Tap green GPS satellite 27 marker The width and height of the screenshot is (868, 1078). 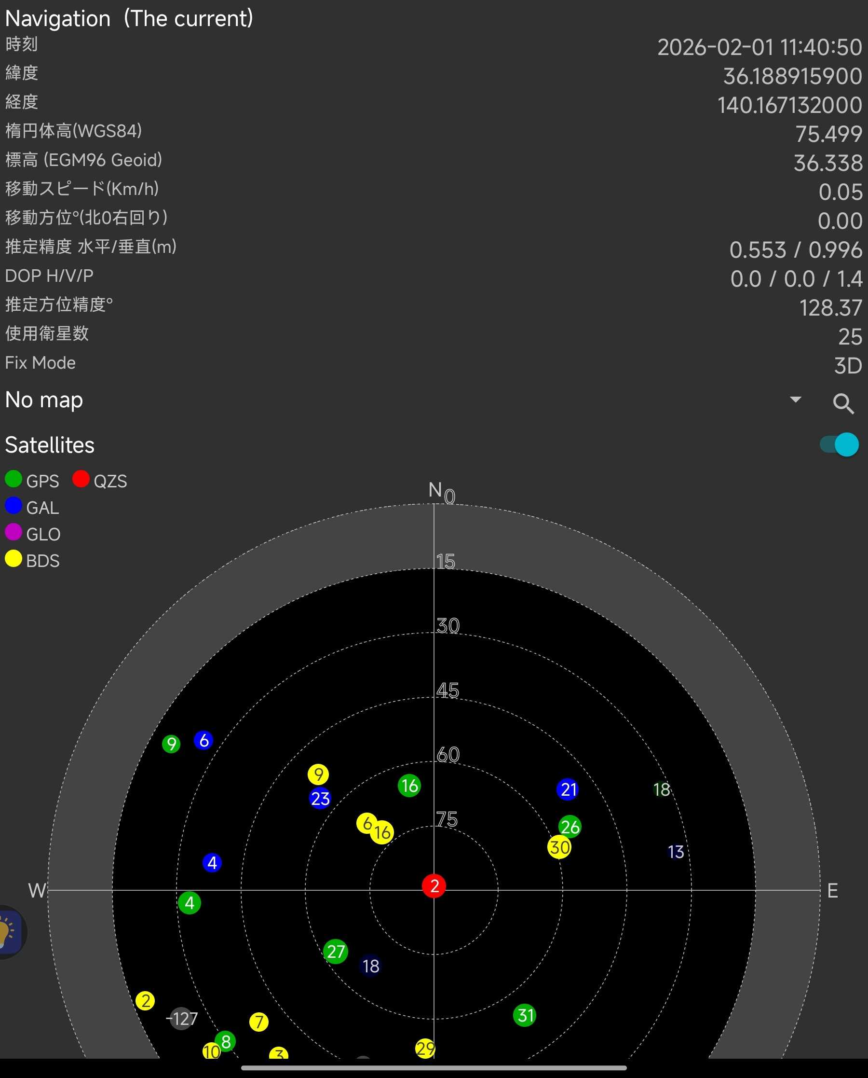coord(336,951)
